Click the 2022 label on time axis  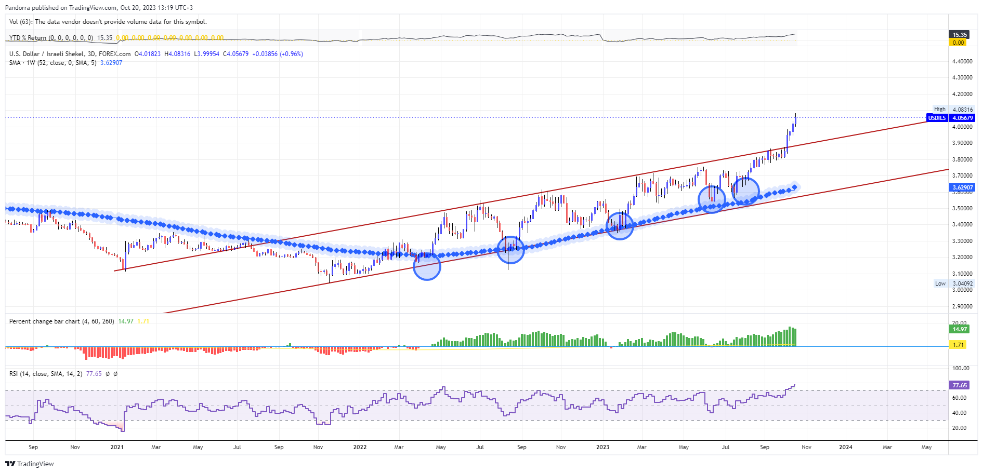click(360, 447)
